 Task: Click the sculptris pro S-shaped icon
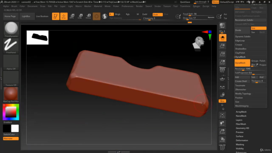tap(105, 16)
